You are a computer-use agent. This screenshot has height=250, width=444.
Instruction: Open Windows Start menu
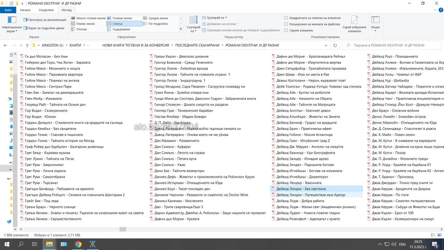click(7, 244)
